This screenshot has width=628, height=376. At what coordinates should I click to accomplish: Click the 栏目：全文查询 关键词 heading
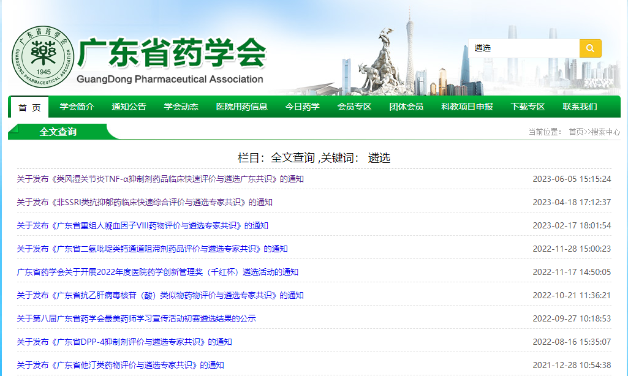click(x=314, y=158)
